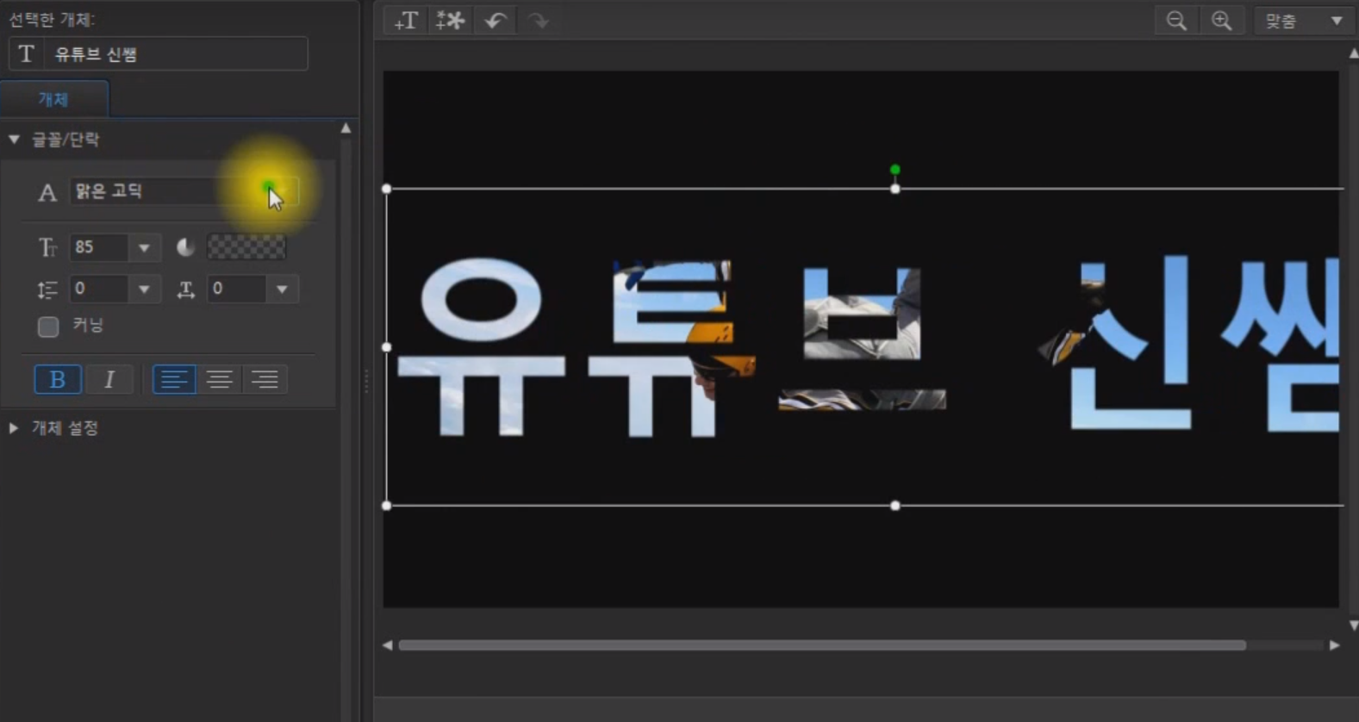Click the font face A icon
This screenshot has width=1359, height=722.
(47, 192)
